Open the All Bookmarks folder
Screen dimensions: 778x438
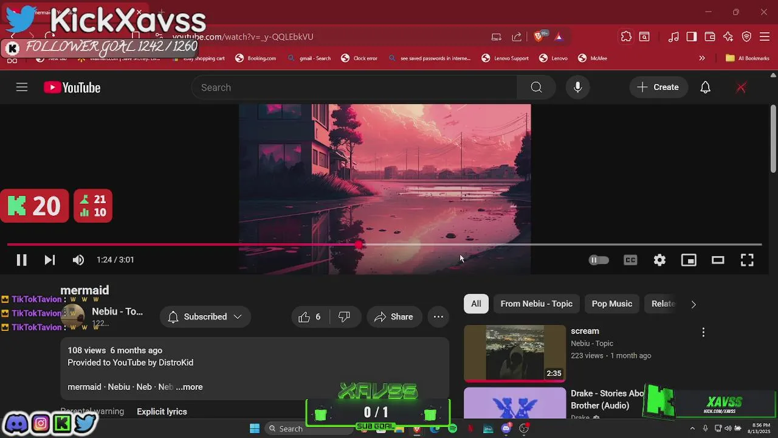pos(748,58)
